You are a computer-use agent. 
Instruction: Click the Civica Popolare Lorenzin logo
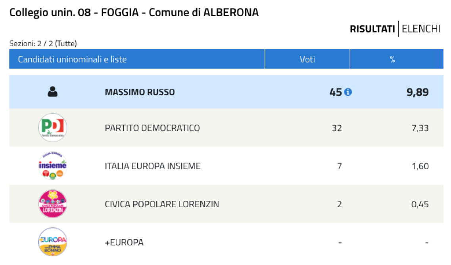(53, 204)
